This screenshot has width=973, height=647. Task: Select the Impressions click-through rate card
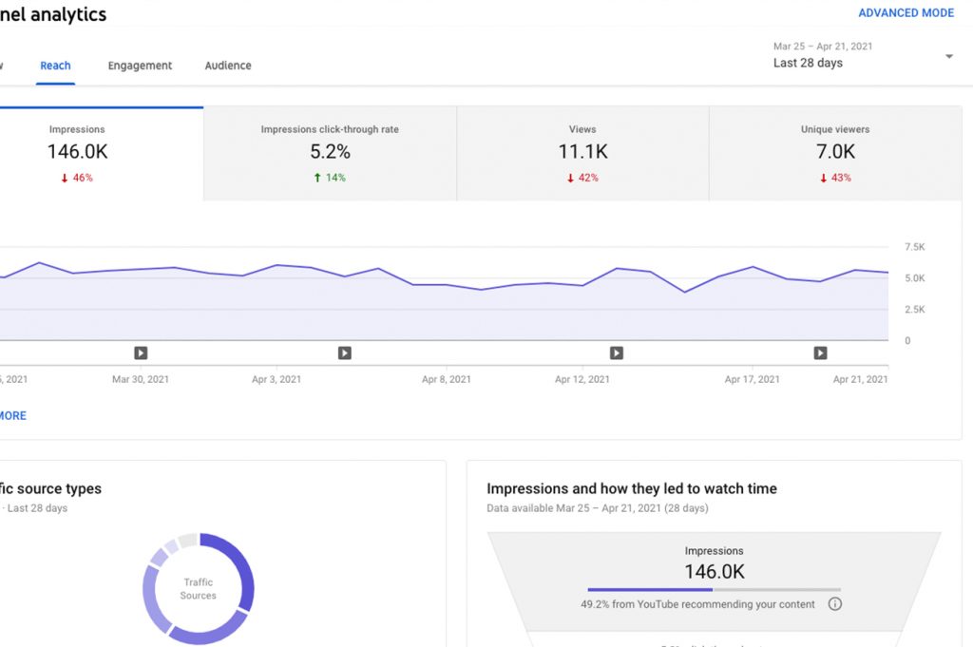coord(330,154)
